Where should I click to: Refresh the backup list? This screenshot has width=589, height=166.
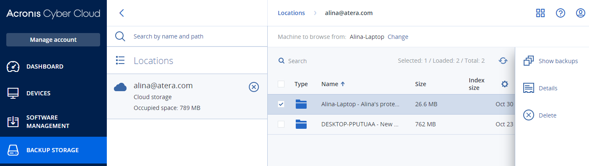tap(503, 61)
